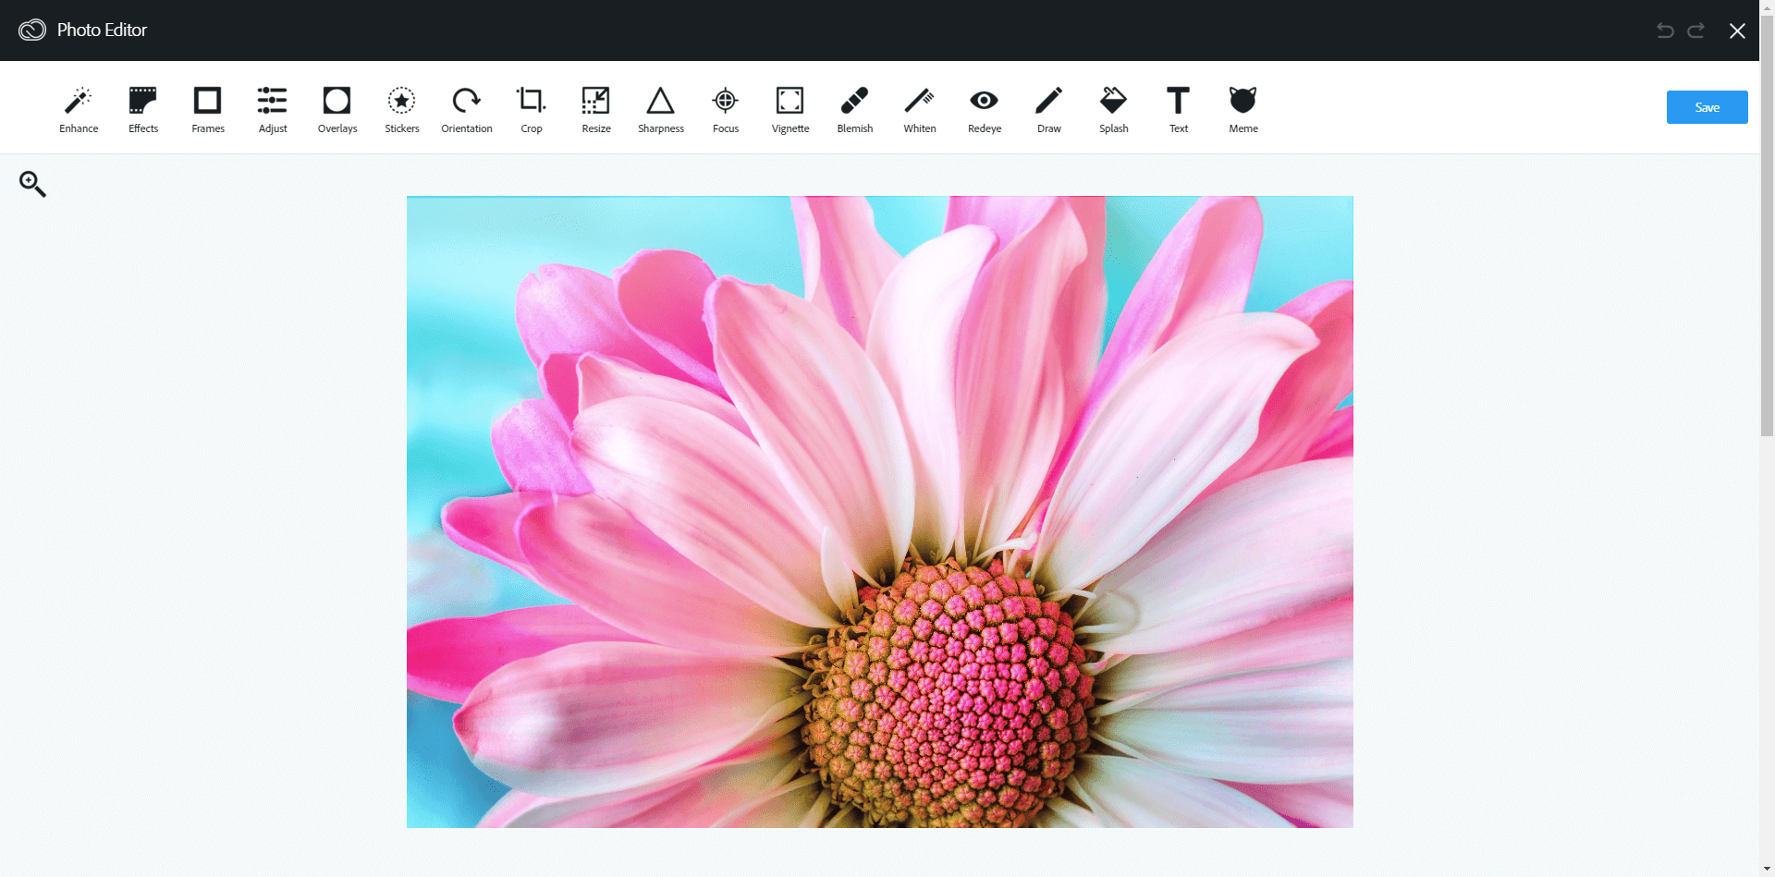Select the Enhance magic wand tool
This screenshot has height=877, width=1775.
coord(79,108)
